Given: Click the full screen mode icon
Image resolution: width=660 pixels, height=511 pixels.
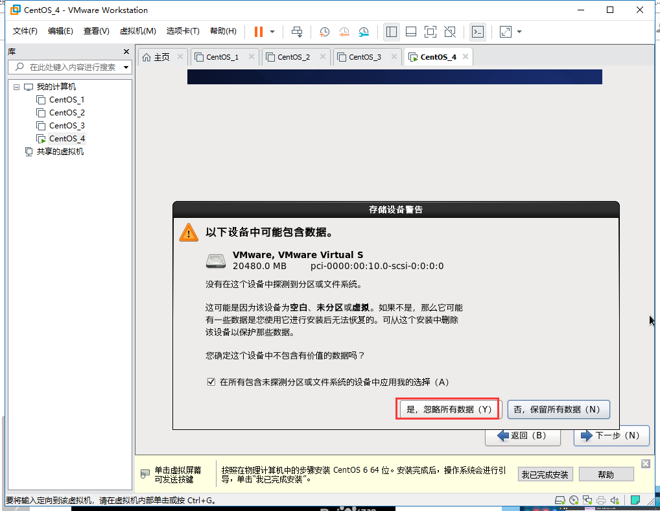Looking at the screenshot, I should [x=430, y=32].
